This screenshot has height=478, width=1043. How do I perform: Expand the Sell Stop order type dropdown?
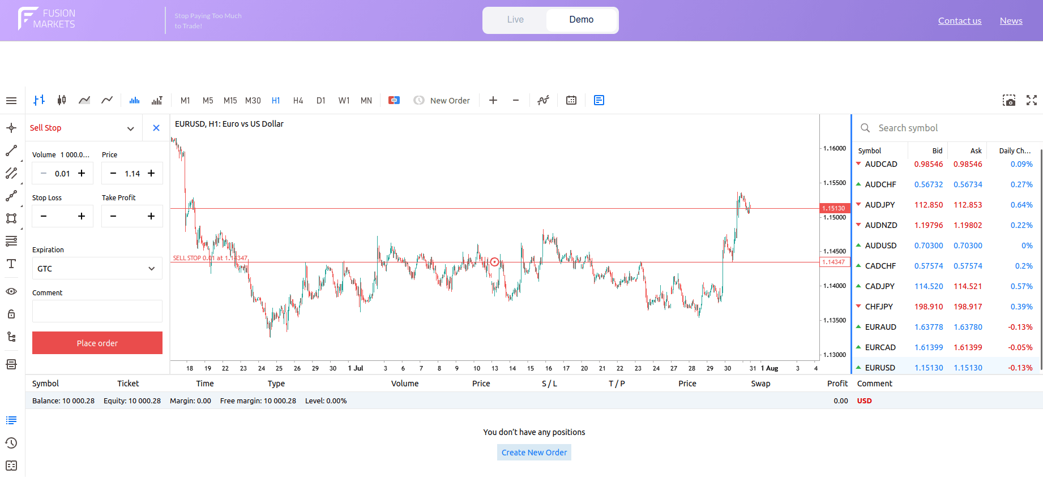click(x=83, y=128)
